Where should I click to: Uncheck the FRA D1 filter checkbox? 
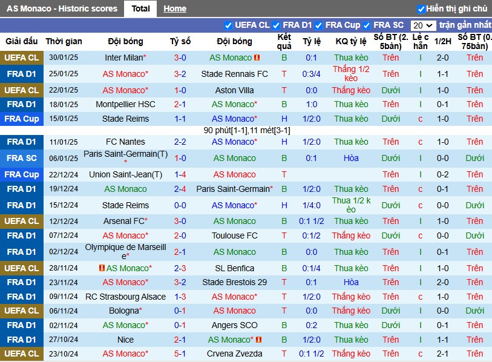(x=276, y=25)
